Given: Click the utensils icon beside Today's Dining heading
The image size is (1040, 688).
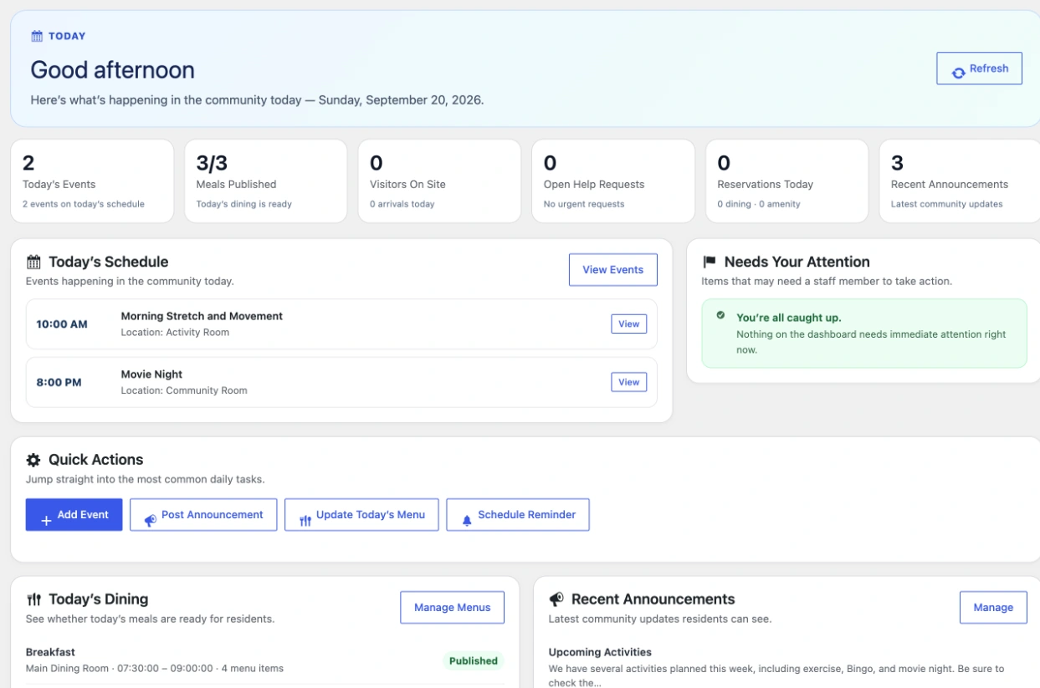Looking at the screenshot, I should [x=33, y=599].
